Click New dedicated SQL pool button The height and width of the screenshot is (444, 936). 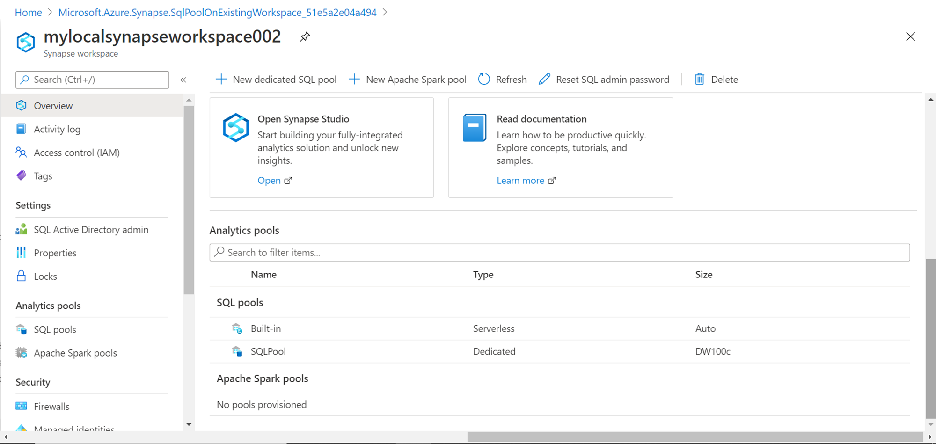[x=276, y=80]
